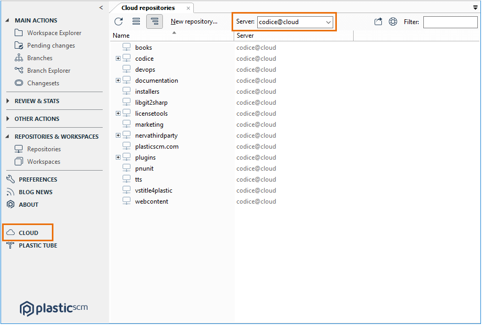The width and height of the screenshot is (482, 325).
Task: Expand the documentation repository node
Action: pyautogui.click(x=118, y=80)
